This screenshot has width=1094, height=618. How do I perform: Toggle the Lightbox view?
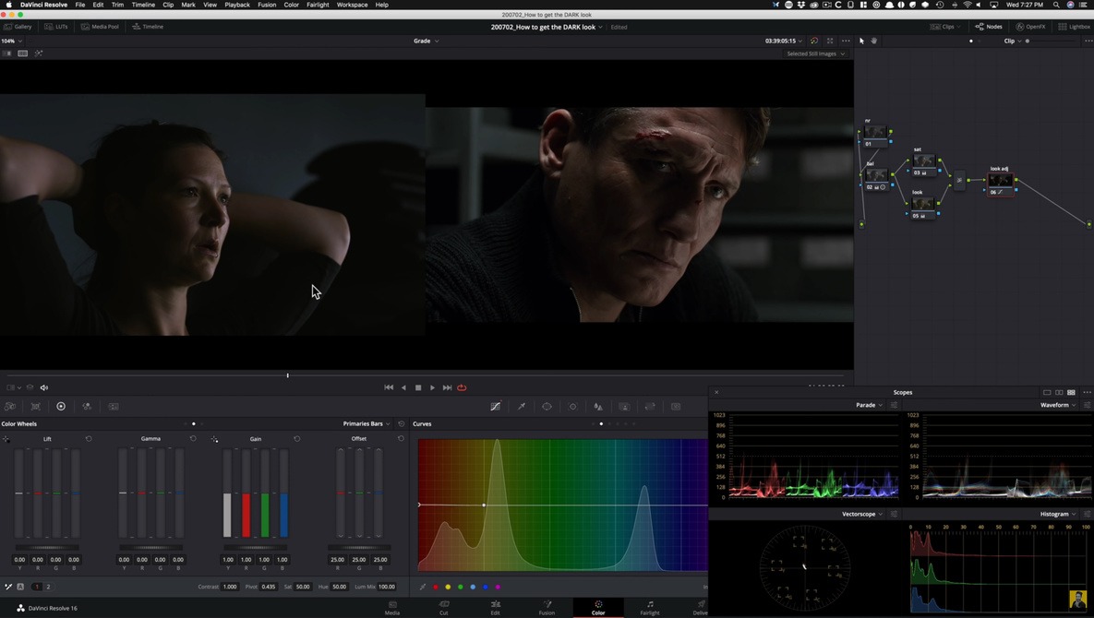pos(1074,27)
